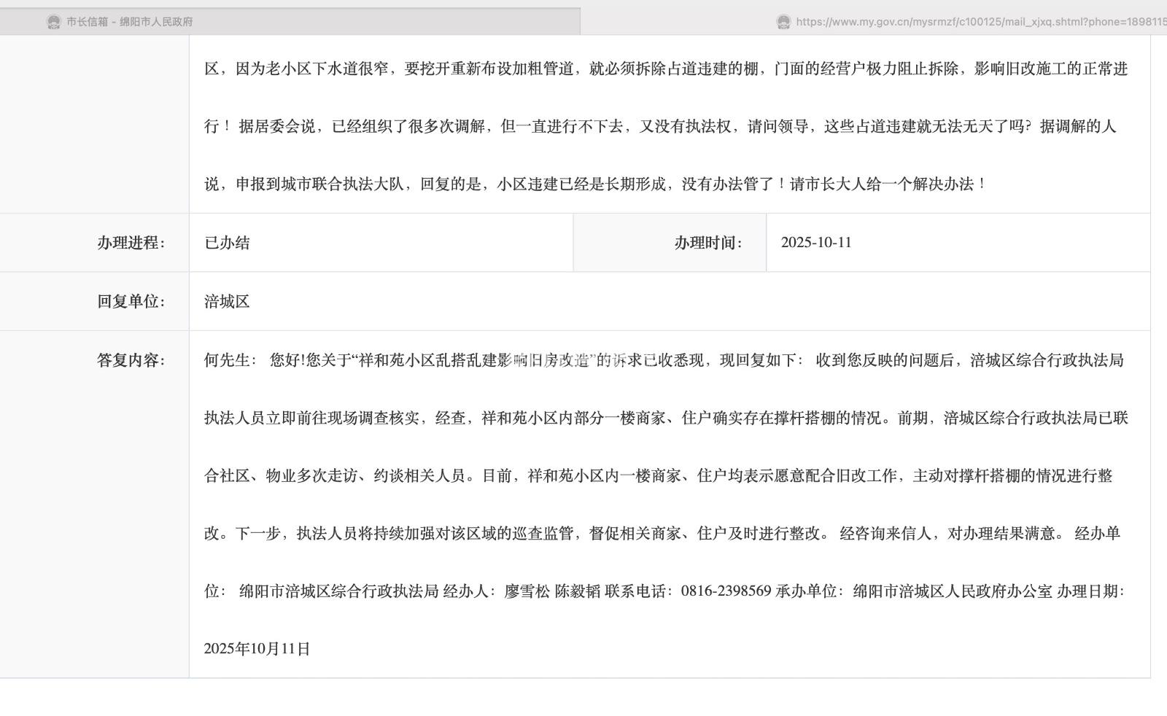Image resolution: width=1167 pixels, height=716 pixels.
Task: Click the 办理时间 label cell
Action: tap(707, 243)
